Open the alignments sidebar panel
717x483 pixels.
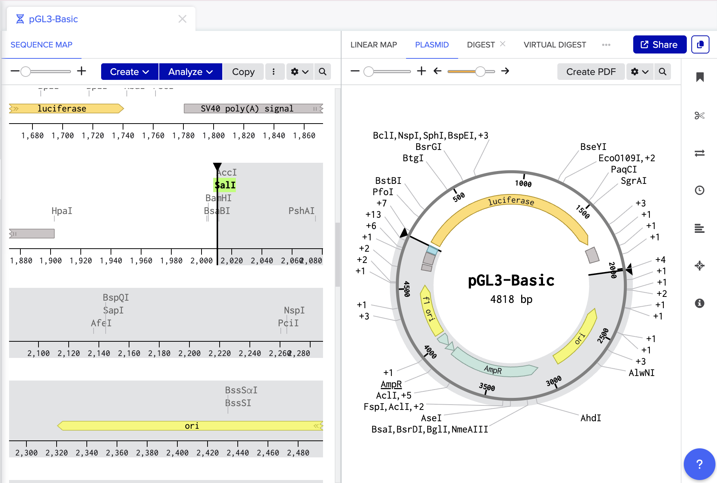(700, 228)
